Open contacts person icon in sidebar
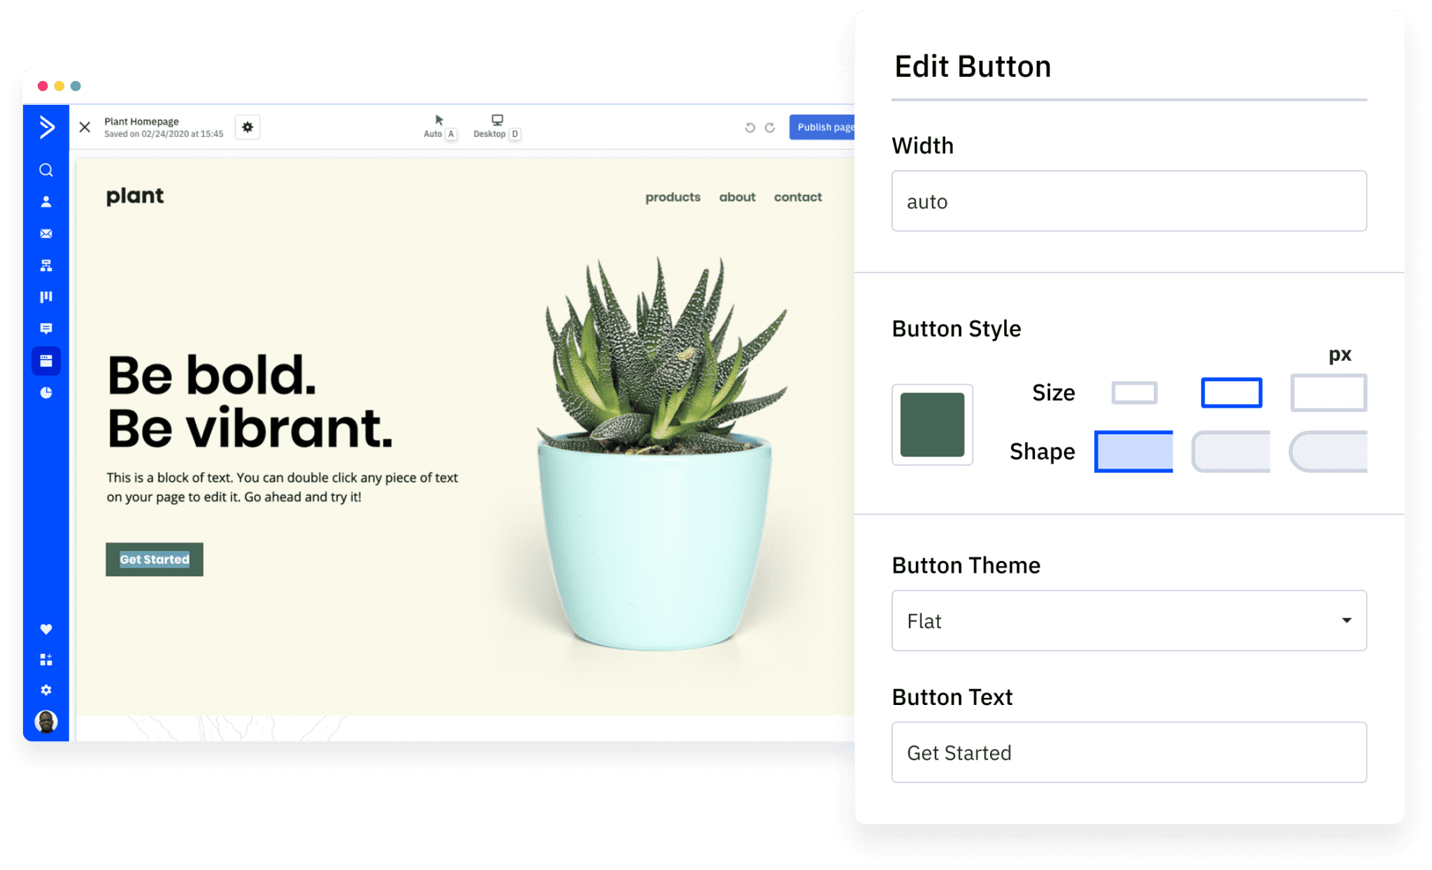1432x870 pixels. (46, 202)
